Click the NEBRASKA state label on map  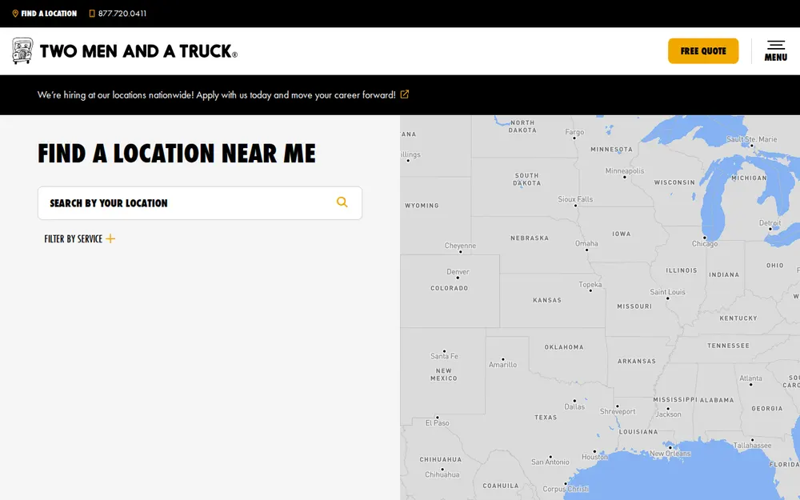(530, 238)
